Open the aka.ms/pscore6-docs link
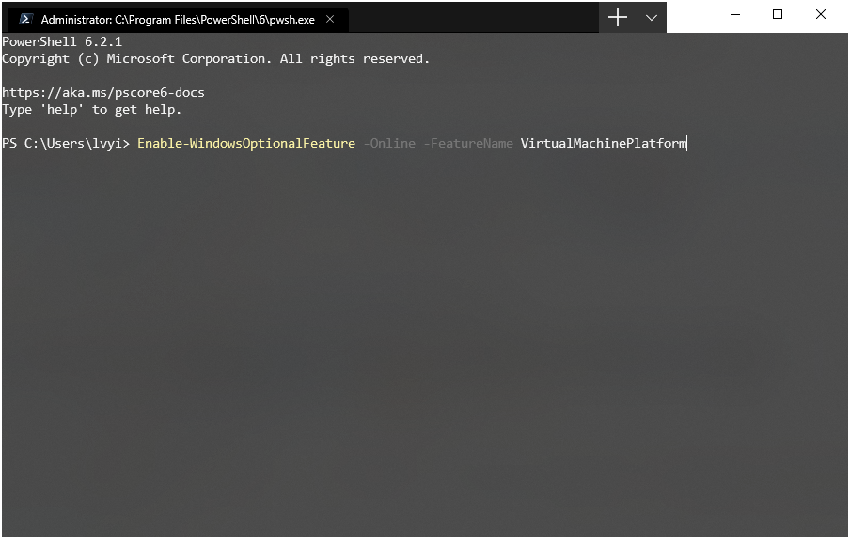850x539 pixels. (103, 93)
